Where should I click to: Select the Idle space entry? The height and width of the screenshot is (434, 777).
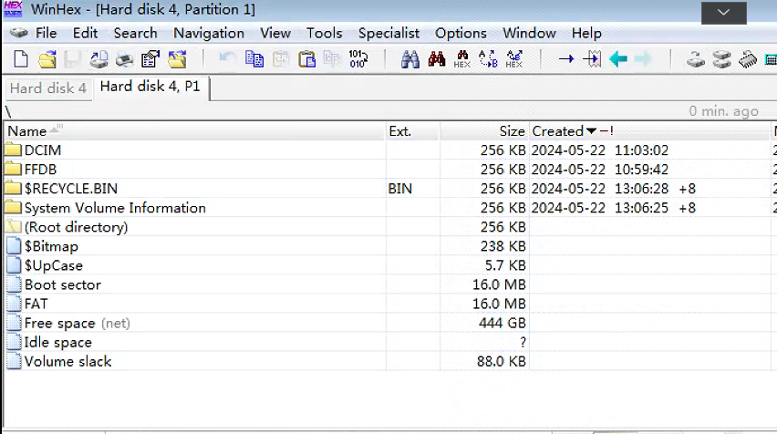[x=58, y=342]
